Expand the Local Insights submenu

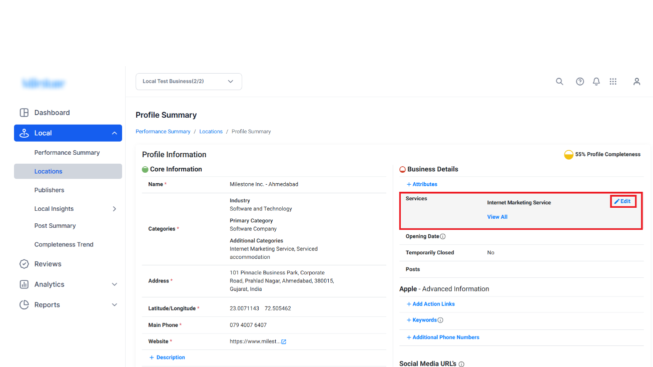pos(114,209)
